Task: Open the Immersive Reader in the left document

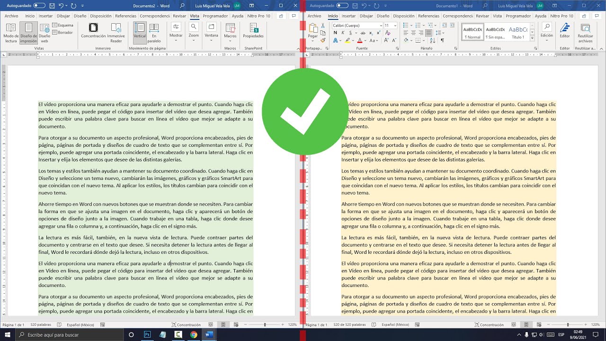Action: click(x=116, y=32)
